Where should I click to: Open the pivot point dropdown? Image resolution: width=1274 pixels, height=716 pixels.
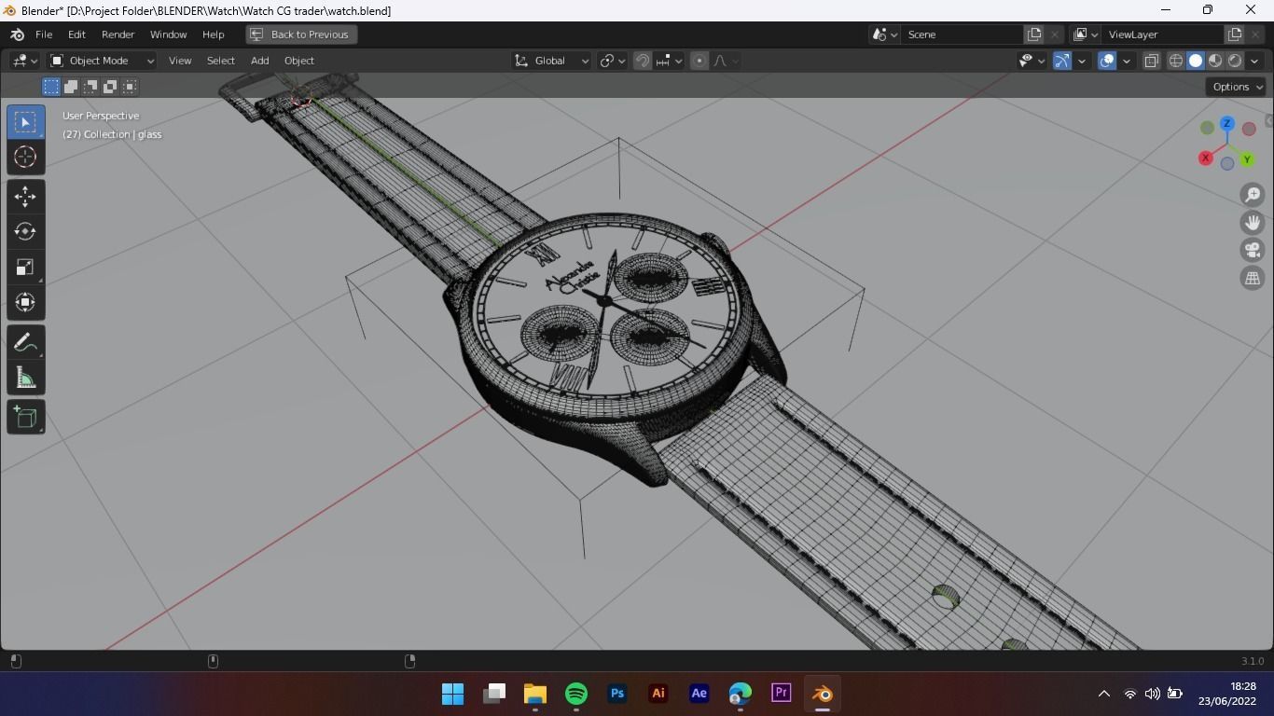click(612, 61)
